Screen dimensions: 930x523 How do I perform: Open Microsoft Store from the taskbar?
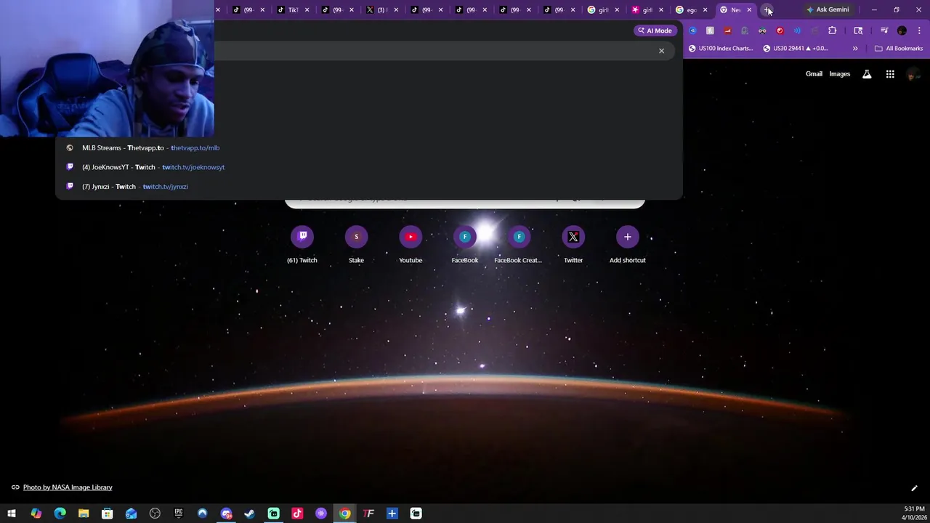tap(107, 514)
